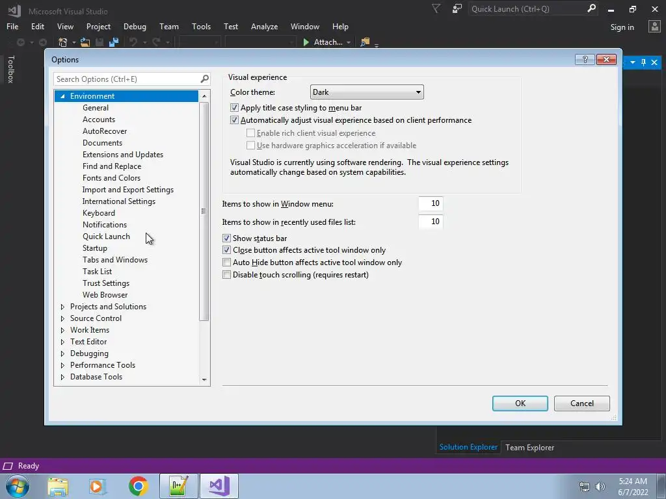
Task: Click the New Project toolbar icon
Action: 63,42
